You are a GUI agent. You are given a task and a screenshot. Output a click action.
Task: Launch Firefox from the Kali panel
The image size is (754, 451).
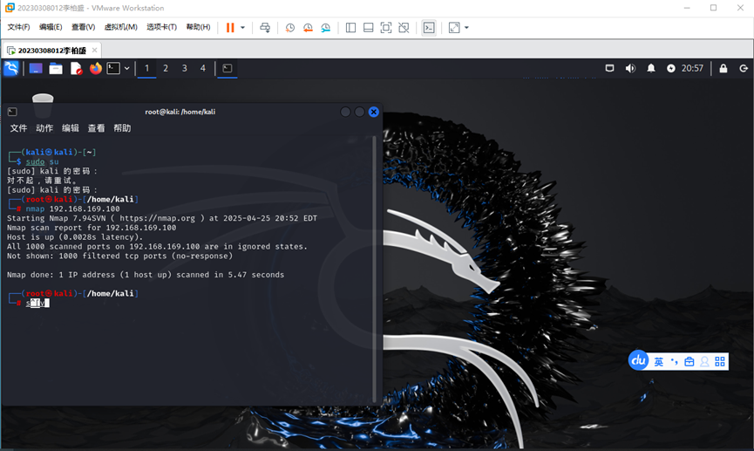(96, 68)
